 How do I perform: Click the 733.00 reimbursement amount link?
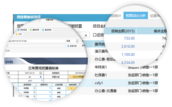tap(129, 38)
